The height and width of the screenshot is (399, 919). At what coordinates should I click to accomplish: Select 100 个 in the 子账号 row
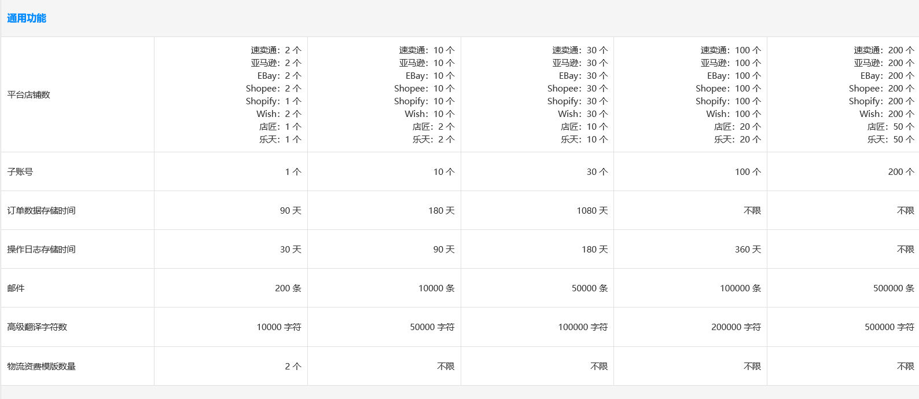748,171
